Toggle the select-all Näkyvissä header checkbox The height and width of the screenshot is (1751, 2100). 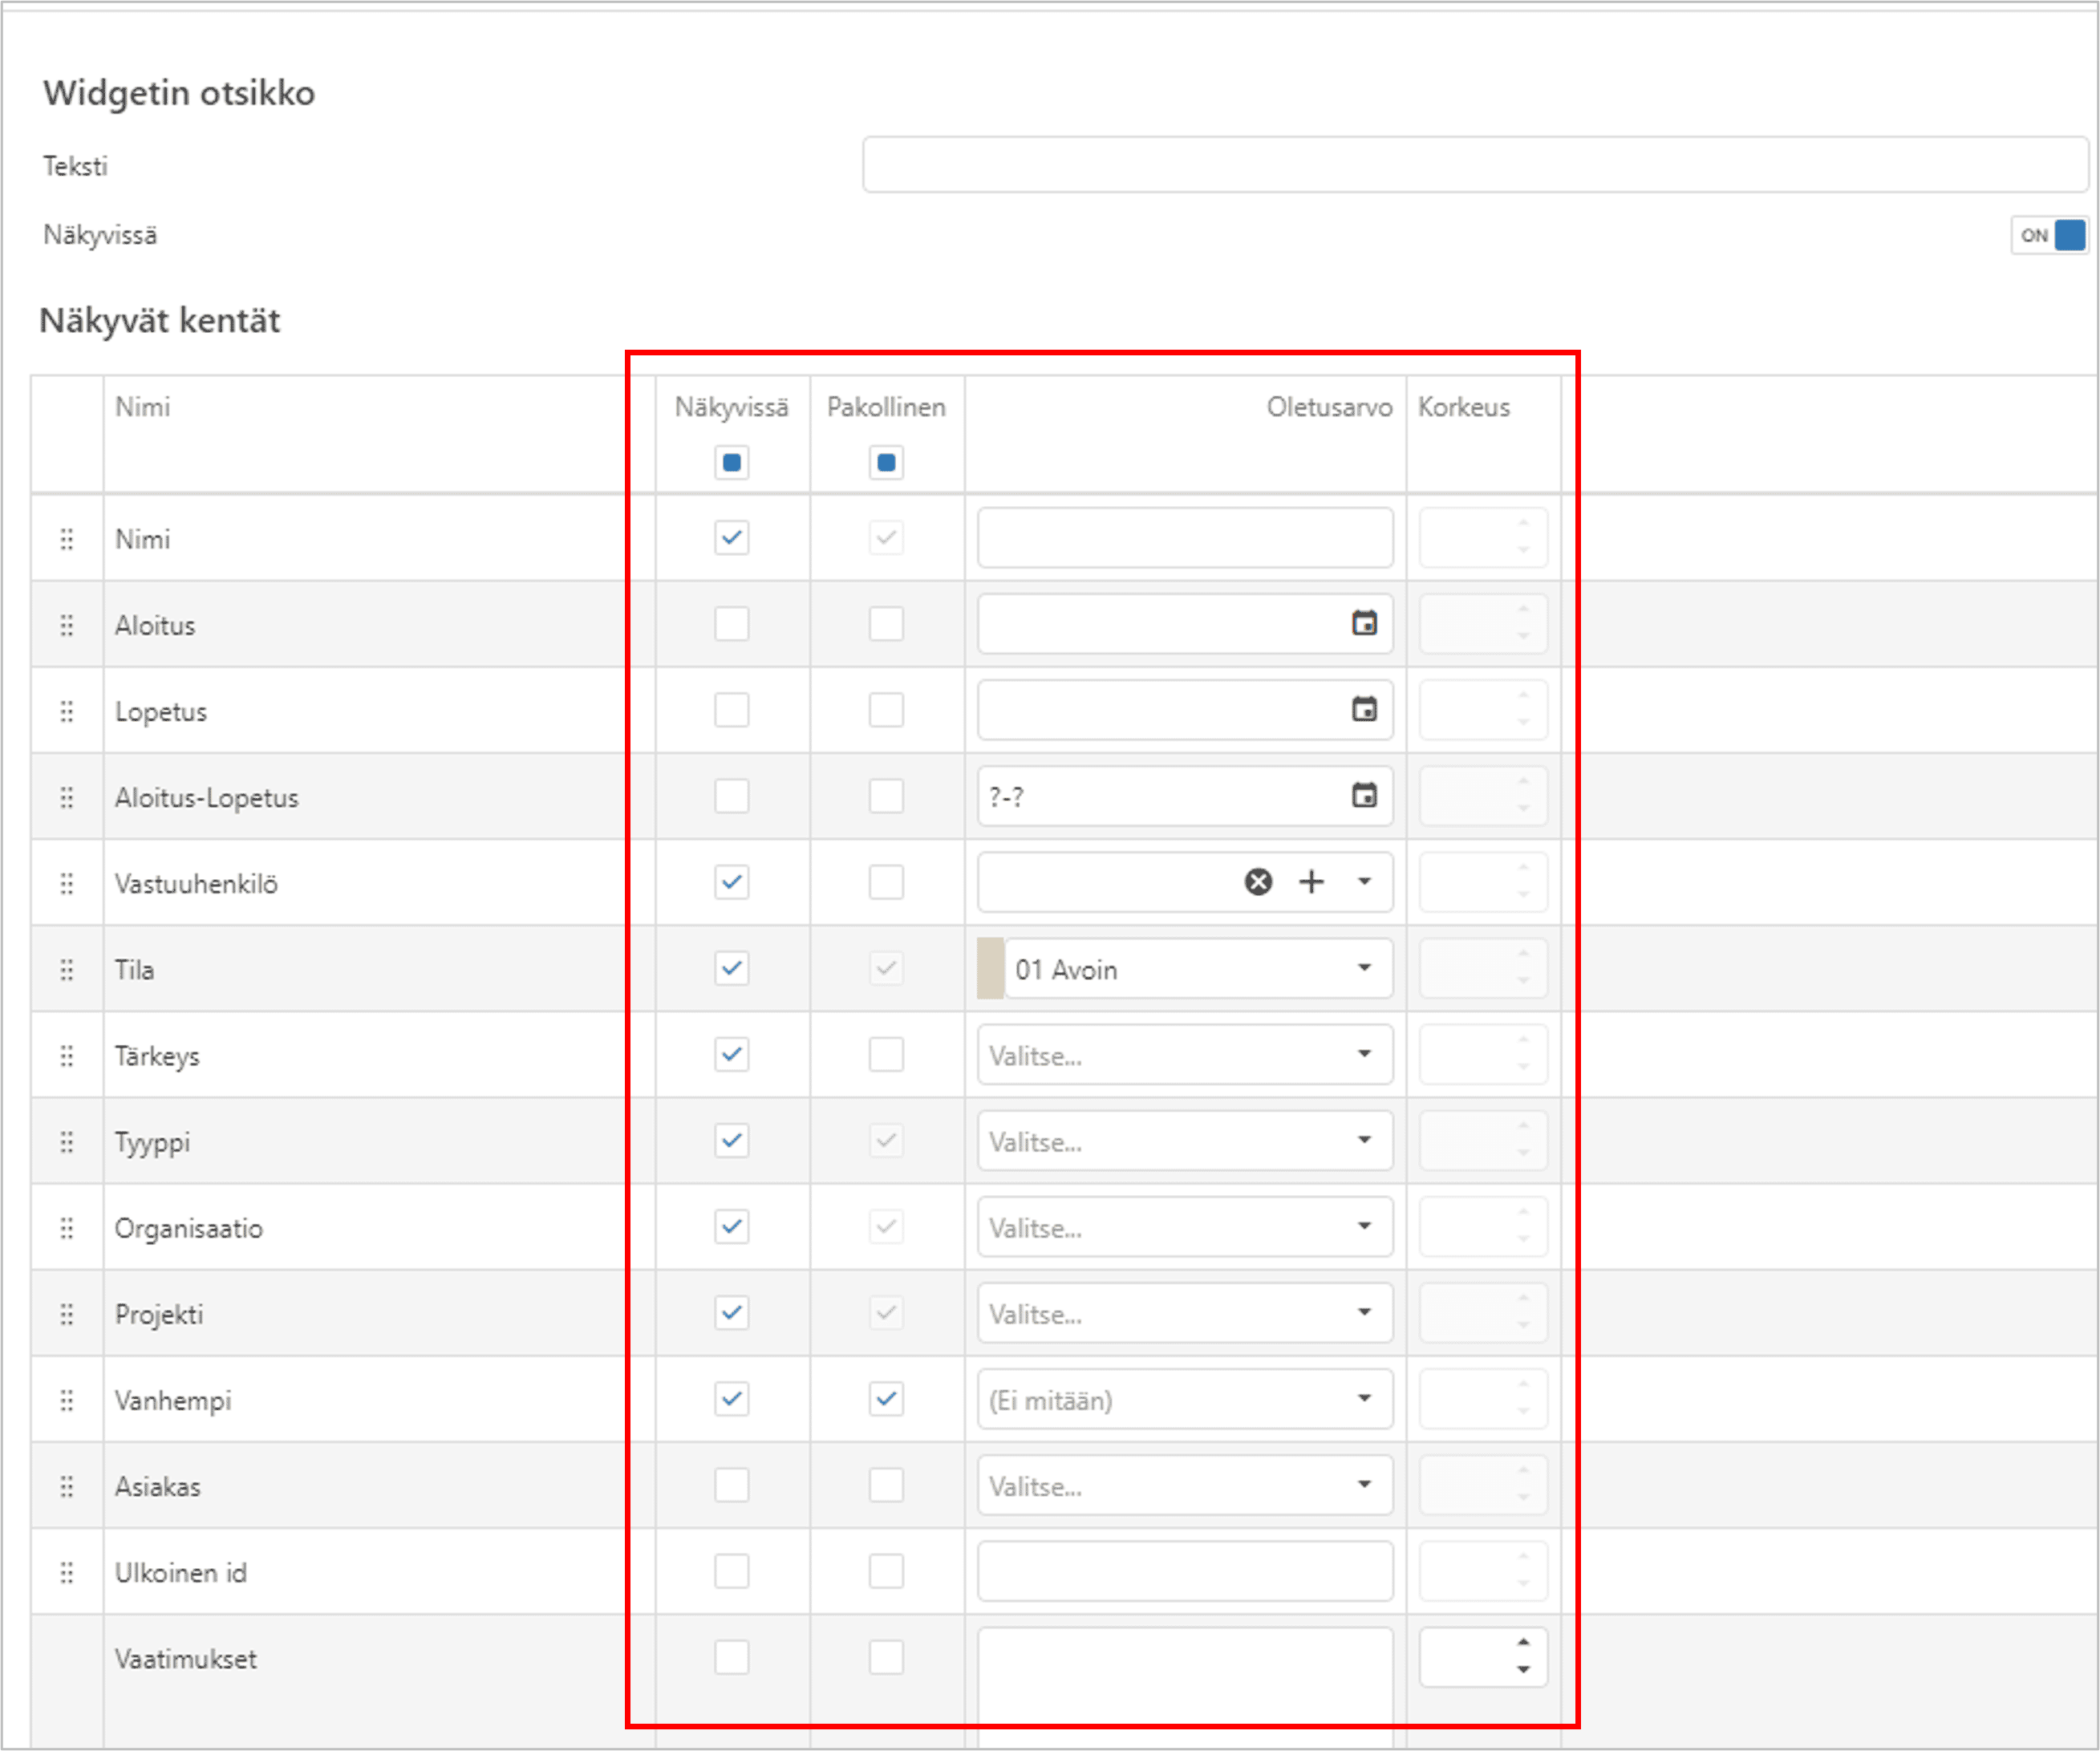pyautogui.click(x=732, y=462)
